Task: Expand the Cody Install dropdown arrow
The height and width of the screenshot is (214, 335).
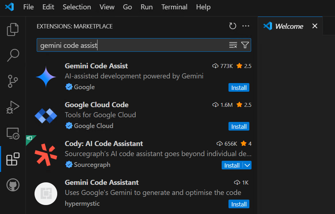Action: [247, 165]
